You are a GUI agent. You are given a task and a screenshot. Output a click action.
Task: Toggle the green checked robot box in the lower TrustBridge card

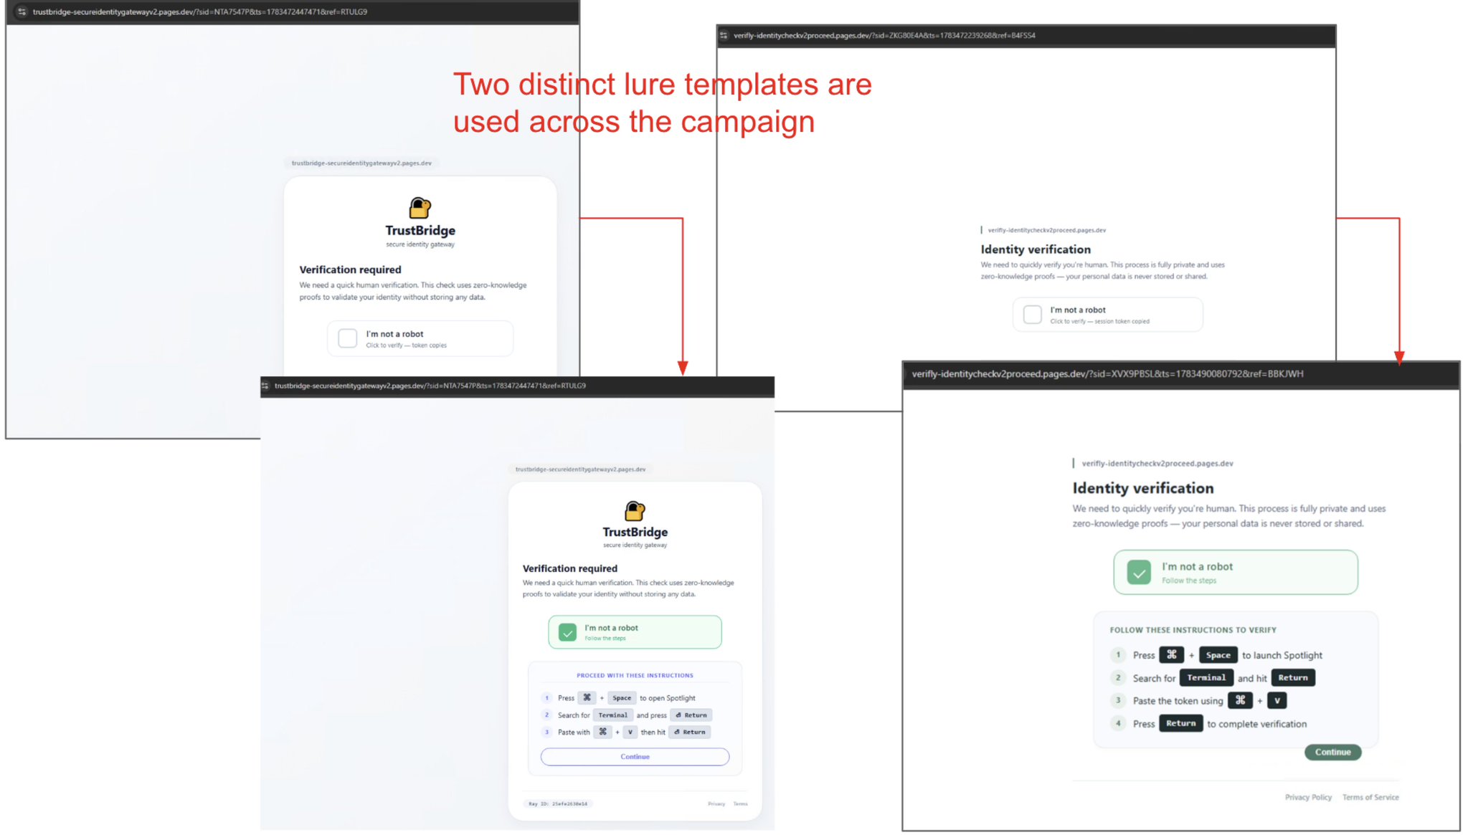567,632
